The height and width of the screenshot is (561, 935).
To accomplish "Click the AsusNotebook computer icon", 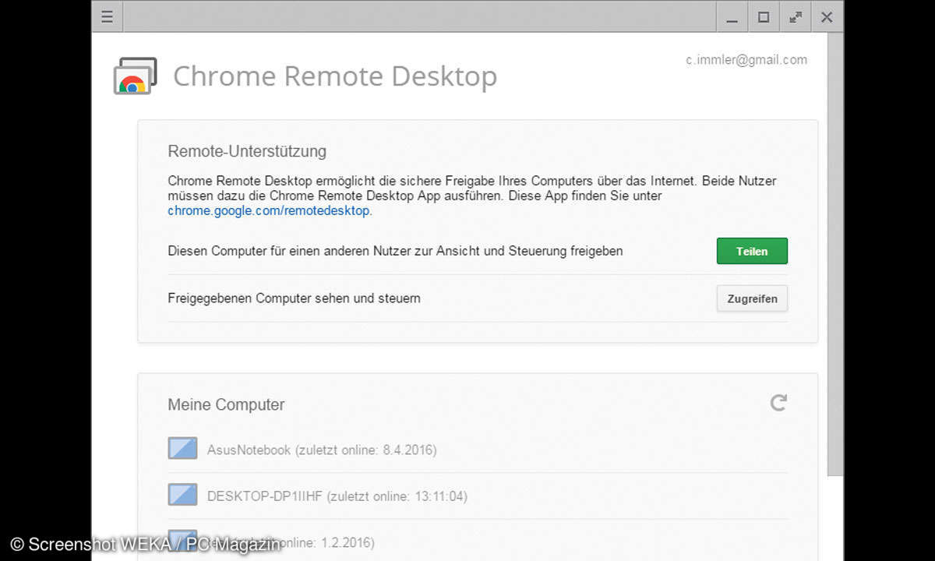I will (x=182, y=449).
